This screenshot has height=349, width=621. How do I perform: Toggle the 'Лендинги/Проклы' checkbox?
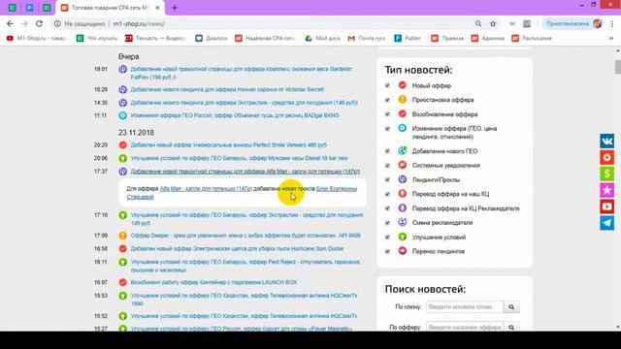[387, 179]
